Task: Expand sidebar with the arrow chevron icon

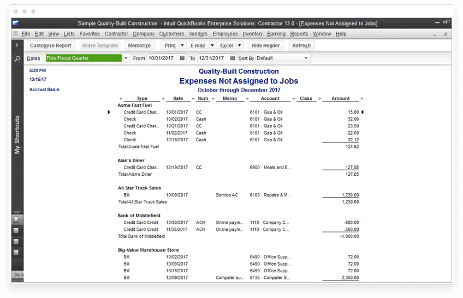Action: click(17, 45)
